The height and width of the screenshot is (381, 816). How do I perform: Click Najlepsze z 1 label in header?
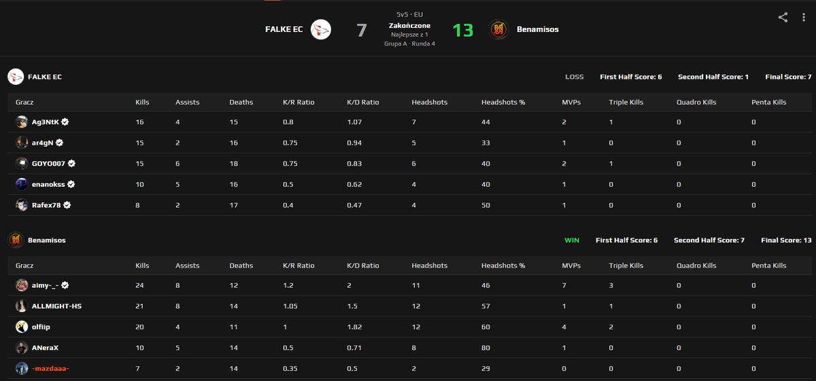409,35
